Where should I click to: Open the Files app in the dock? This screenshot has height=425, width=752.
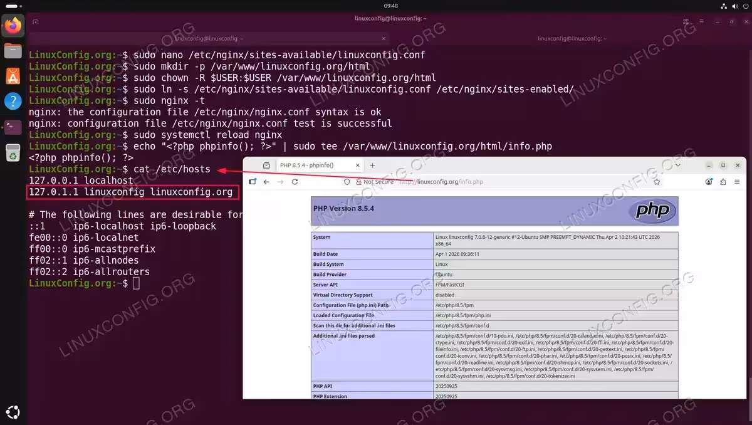13,51
